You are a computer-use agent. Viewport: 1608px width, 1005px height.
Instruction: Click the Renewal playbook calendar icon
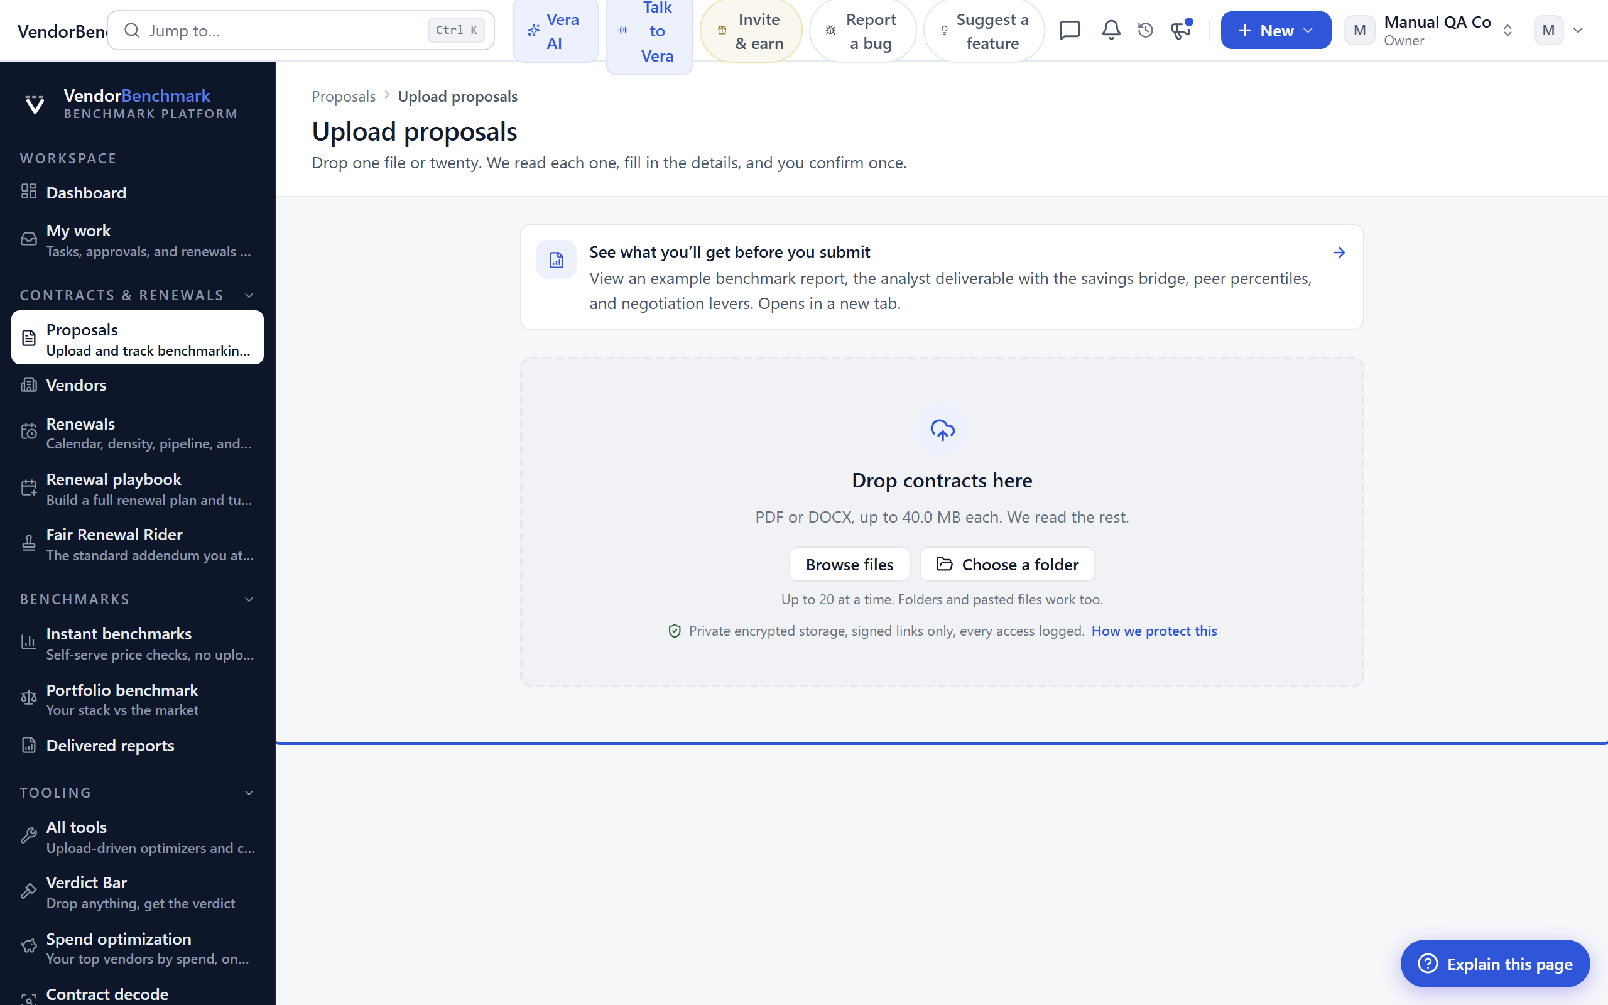click(x=28, y=488)
